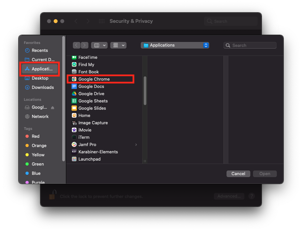Click the unlocked padlock icon in Security & Privacy
Image resolution: width=302 pixels, height=231 pixels.
pos(52,195)
